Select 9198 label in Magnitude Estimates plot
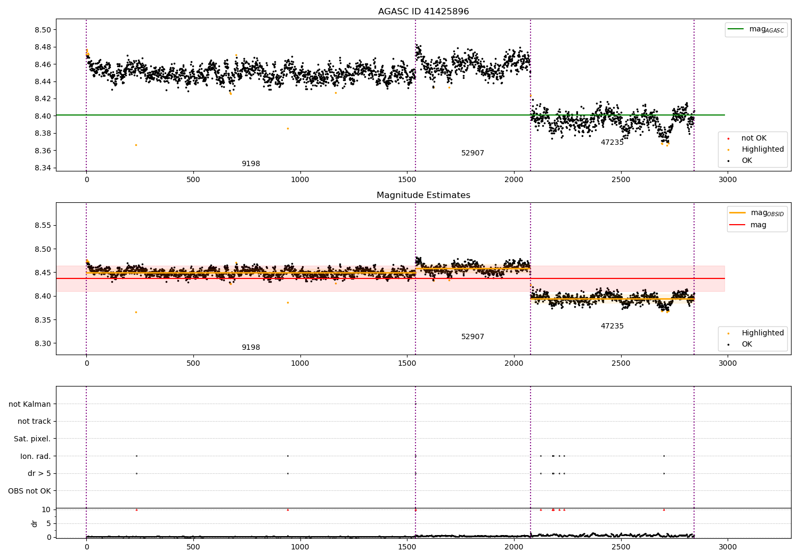 tap(251, 348)
